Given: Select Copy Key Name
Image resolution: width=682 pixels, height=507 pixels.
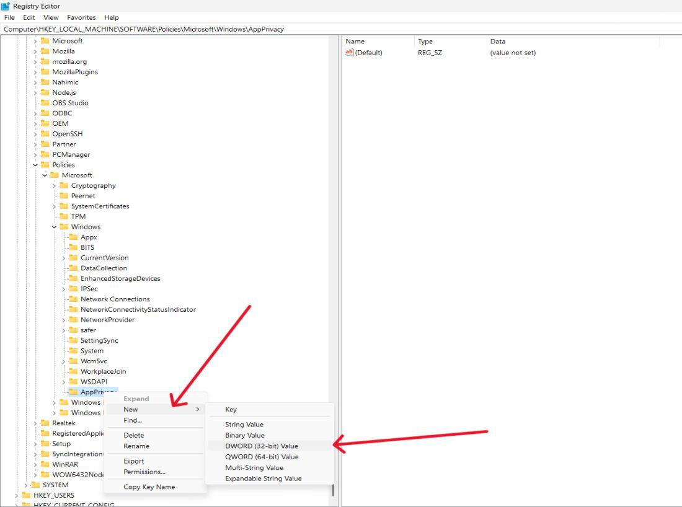Looking at the screenshot, I should coord(155,487).
